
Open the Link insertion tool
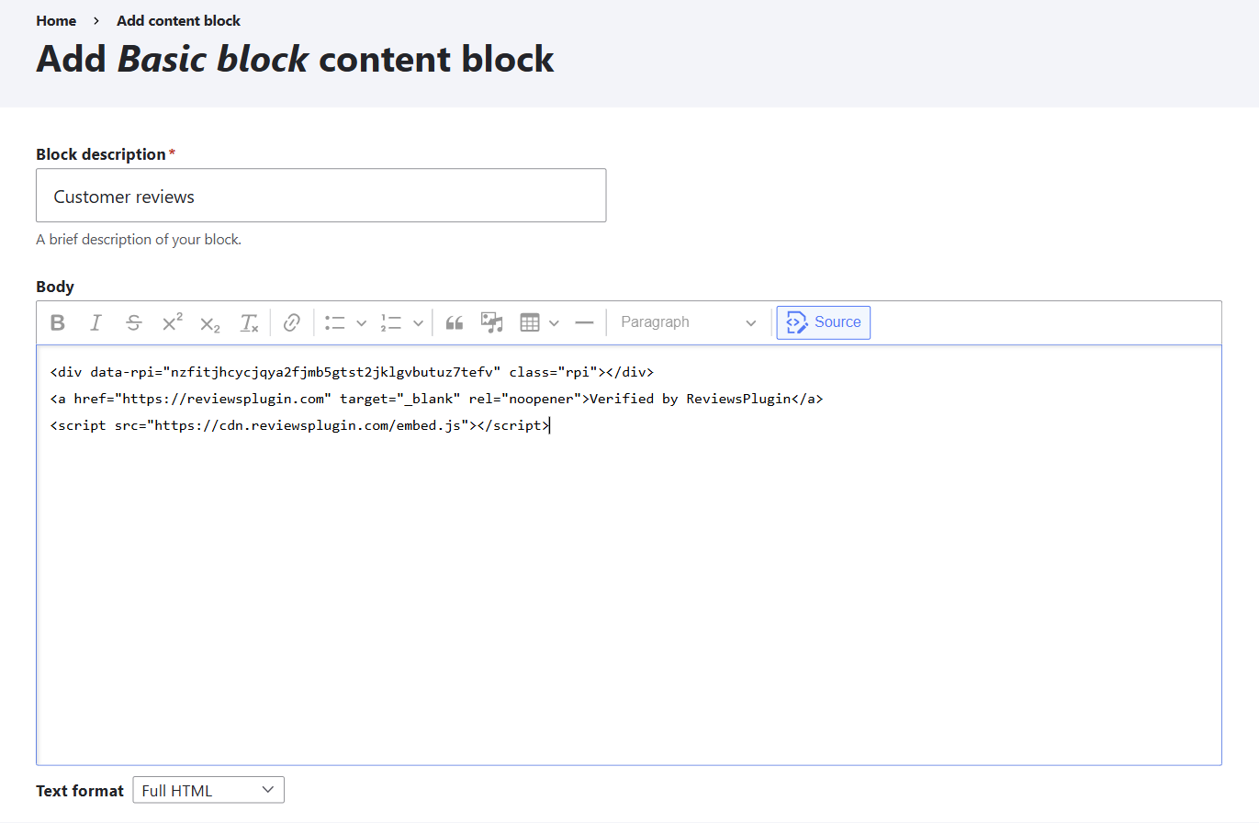(x=292, y=322)
